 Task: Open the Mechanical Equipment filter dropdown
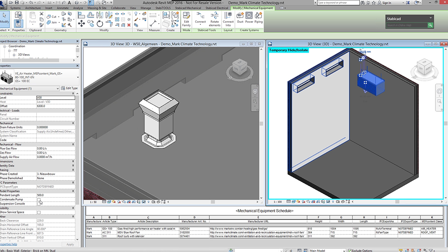click(57, 89)
